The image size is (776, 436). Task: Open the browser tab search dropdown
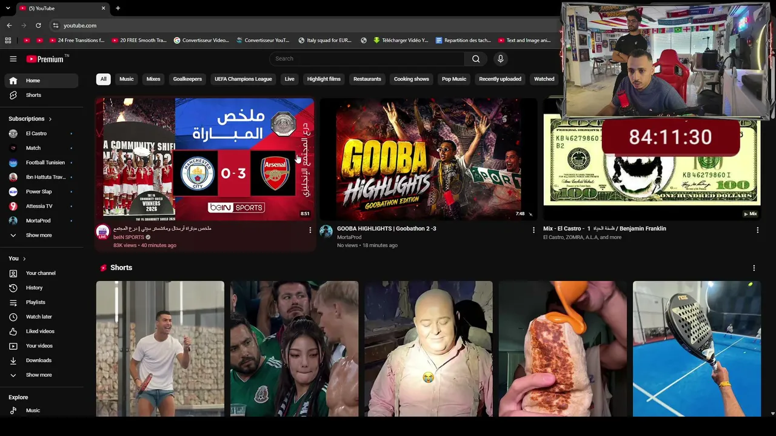point(8,8)
